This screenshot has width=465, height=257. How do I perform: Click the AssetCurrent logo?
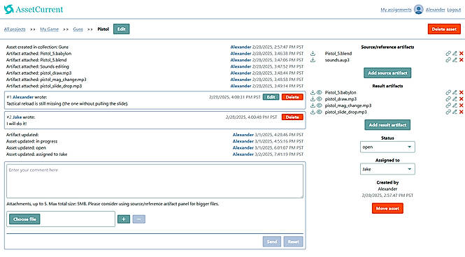34,10
